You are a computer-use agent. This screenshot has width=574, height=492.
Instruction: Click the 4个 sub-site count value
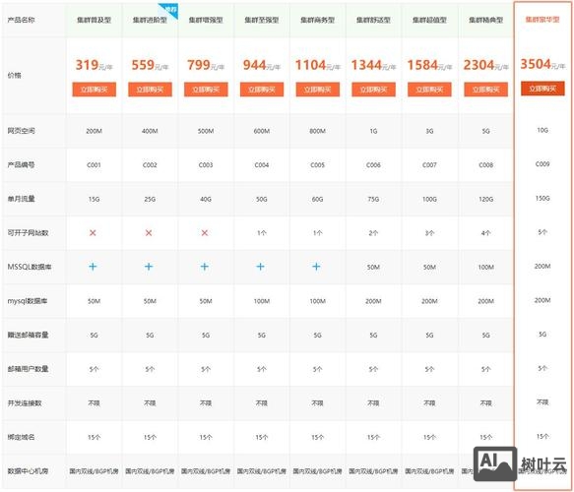pos(485,233)
